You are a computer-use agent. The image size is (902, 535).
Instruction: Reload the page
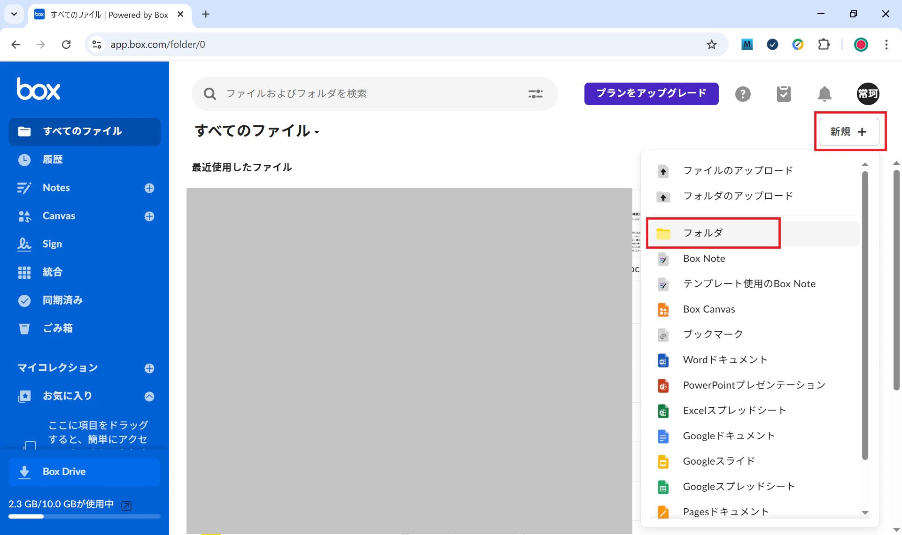click(66, 45)
